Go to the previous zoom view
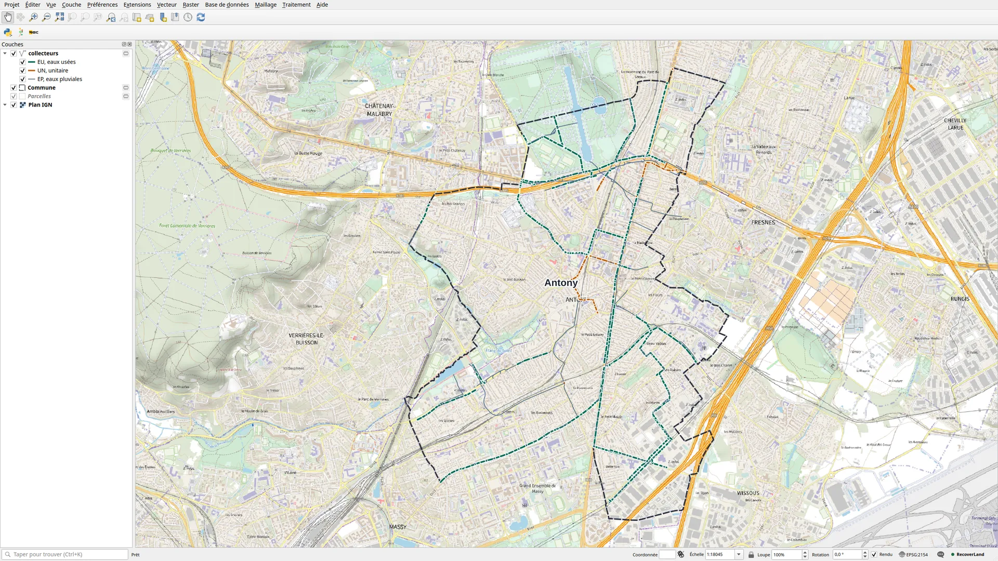998x561 pixels. click(x=111, y=17)
